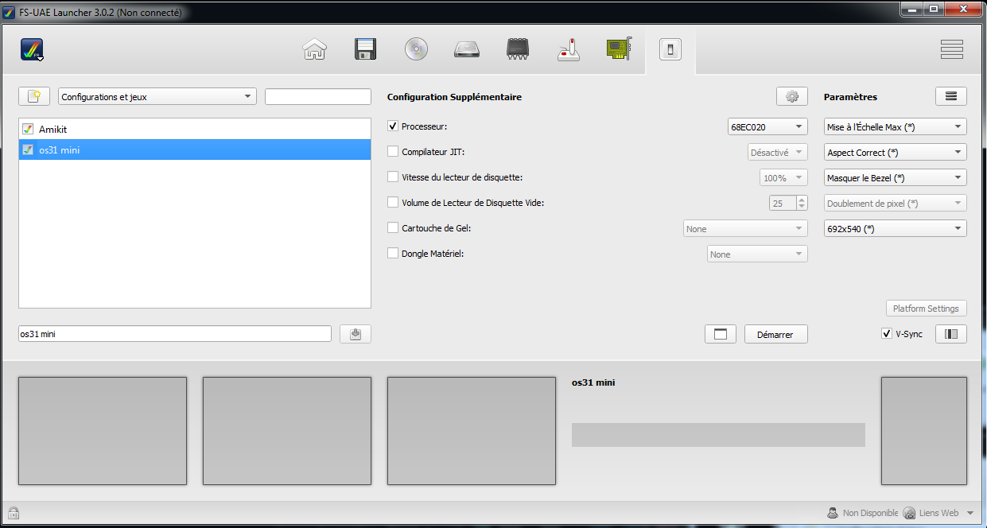Open the Configurations et jeux dropdown

pos(157,97)
